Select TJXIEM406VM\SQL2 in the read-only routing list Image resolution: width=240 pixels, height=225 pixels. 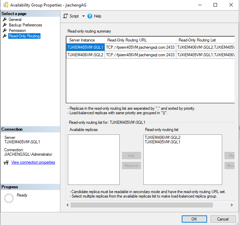pyautogui.click(x=163, y=138)
